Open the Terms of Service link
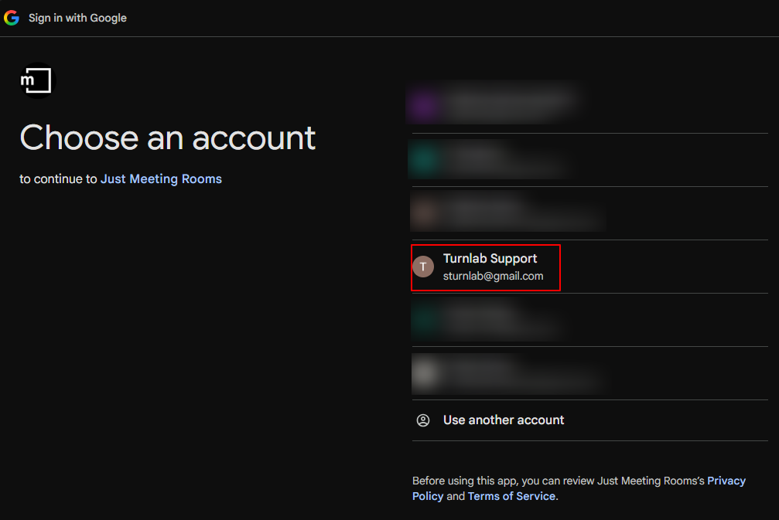 pyautogui.click(x=511, y=496)
